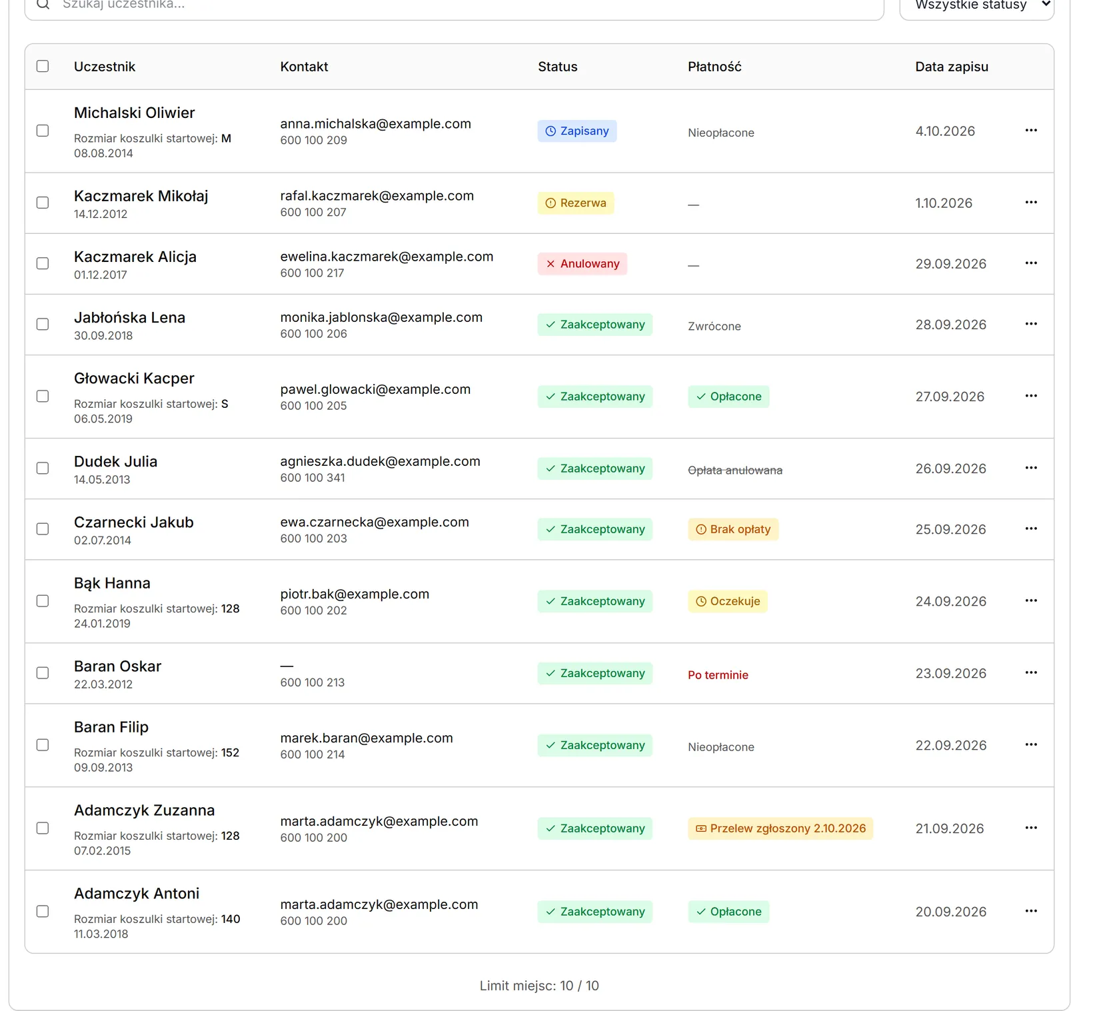Toggle the select-all checkbox in table header

click(x=43, y=66)
